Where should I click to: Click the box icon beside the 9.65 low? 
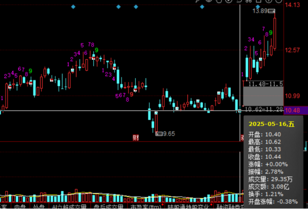[x=159, y=134]
